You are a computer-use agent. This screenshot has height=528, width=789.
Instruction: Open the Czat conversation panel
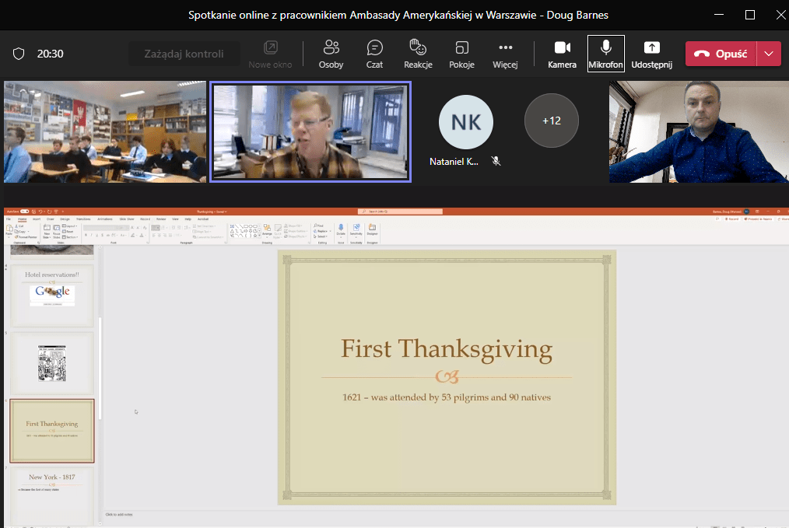tap(374, 54)
